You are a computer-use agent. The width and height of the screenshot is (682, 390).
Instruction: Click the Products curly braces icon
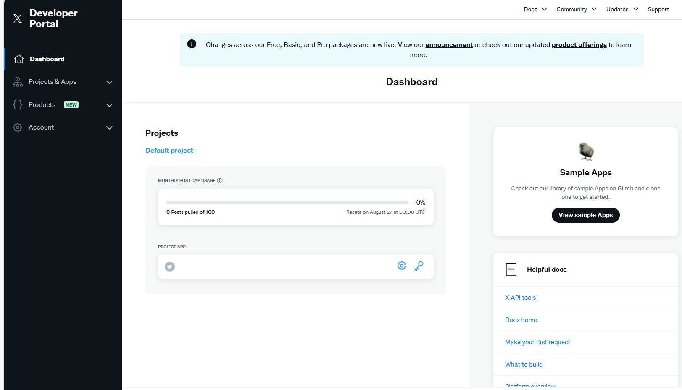(18, 105)
